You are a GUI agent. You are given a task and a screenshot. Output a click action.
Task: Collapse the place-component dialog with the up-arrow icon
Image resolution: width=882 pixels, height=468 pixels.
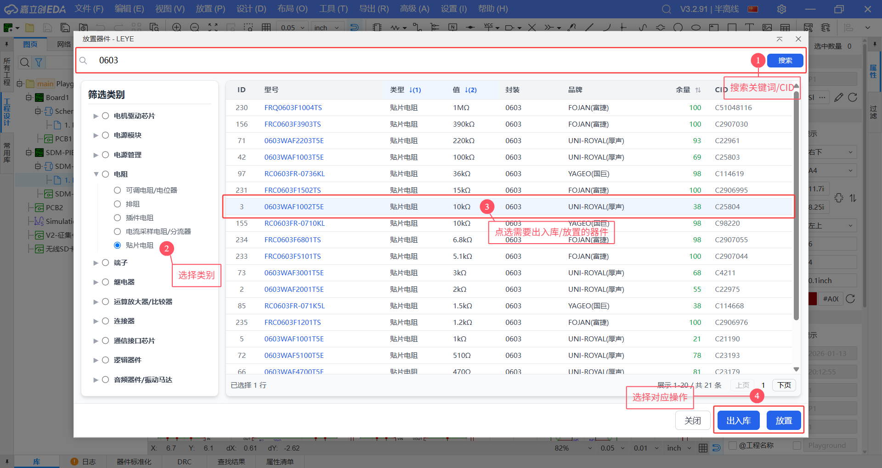coord(780,39)
